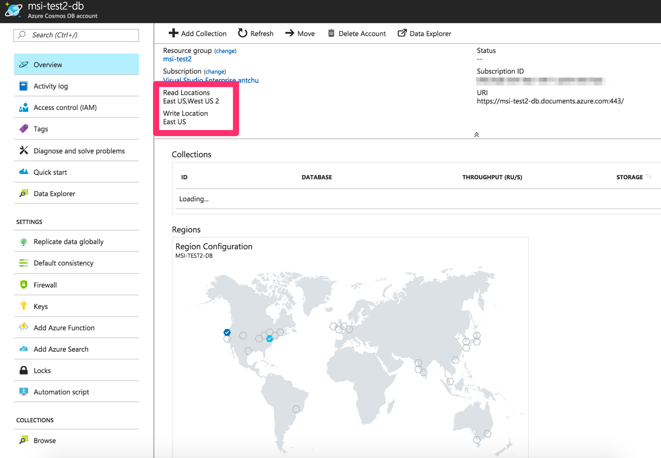Click the plus icon for Add Collection
Viewport: 661px width, 458px height.
[x=174, y=33]
